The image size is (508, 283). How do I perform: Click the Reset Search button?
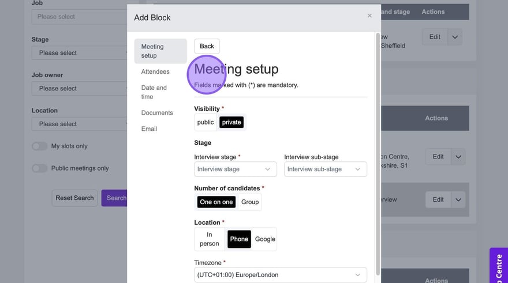[74, 198]
